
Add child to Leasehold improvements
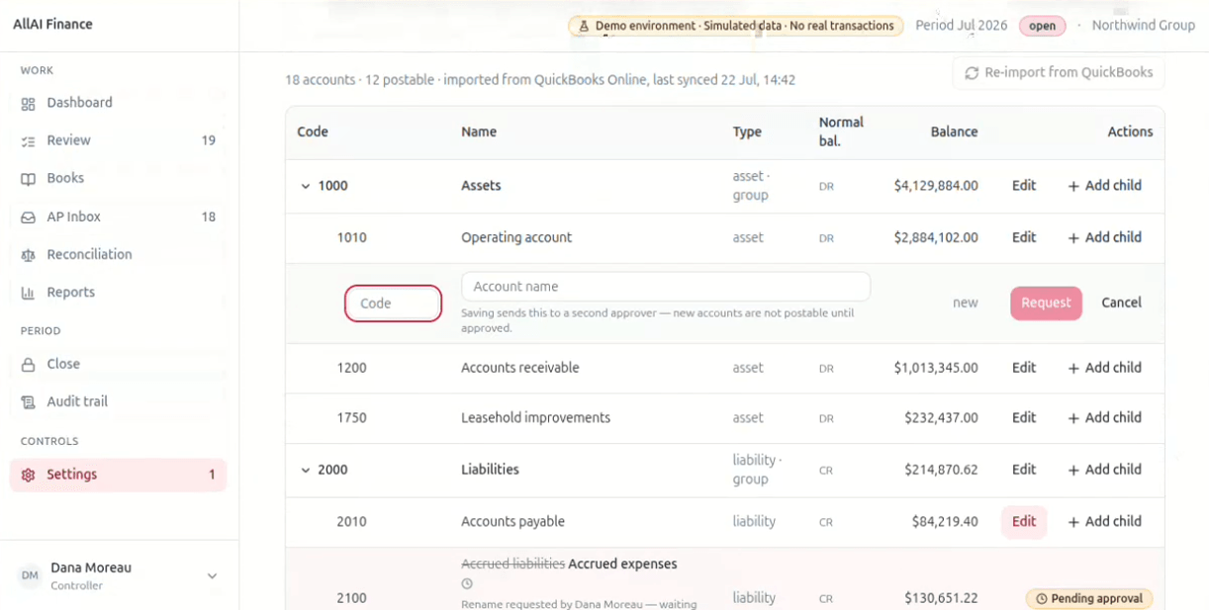point(1104,418)
